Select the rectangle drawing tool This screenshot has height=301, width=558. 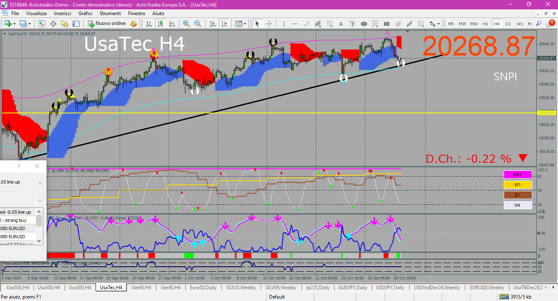click(387, 24)
